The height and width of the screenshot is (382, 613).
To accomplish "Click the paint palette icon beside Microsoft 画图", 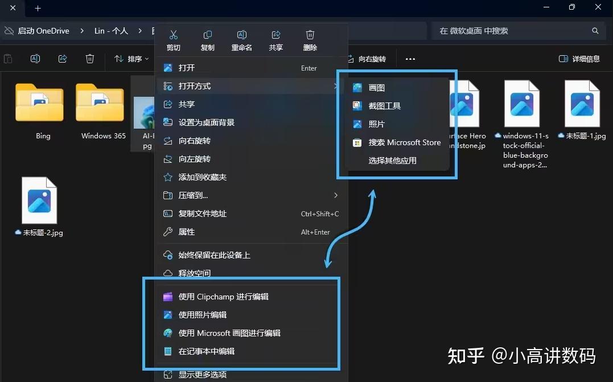I will (168, 333).
